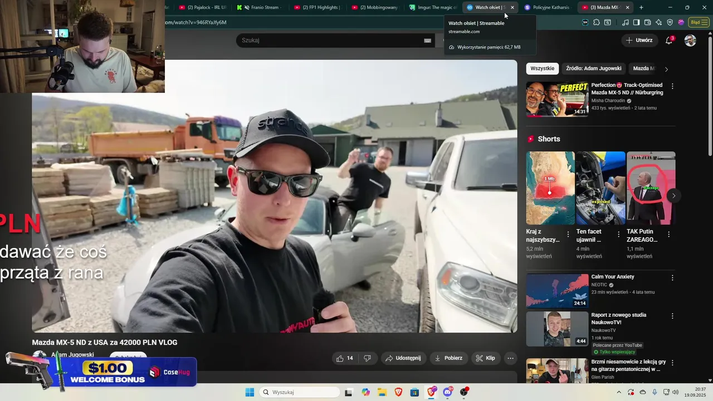The height and width of the screenshot is (401, 713).
Task: Open the orange Brave browser taskbar icon
Action: click(398, 392)
